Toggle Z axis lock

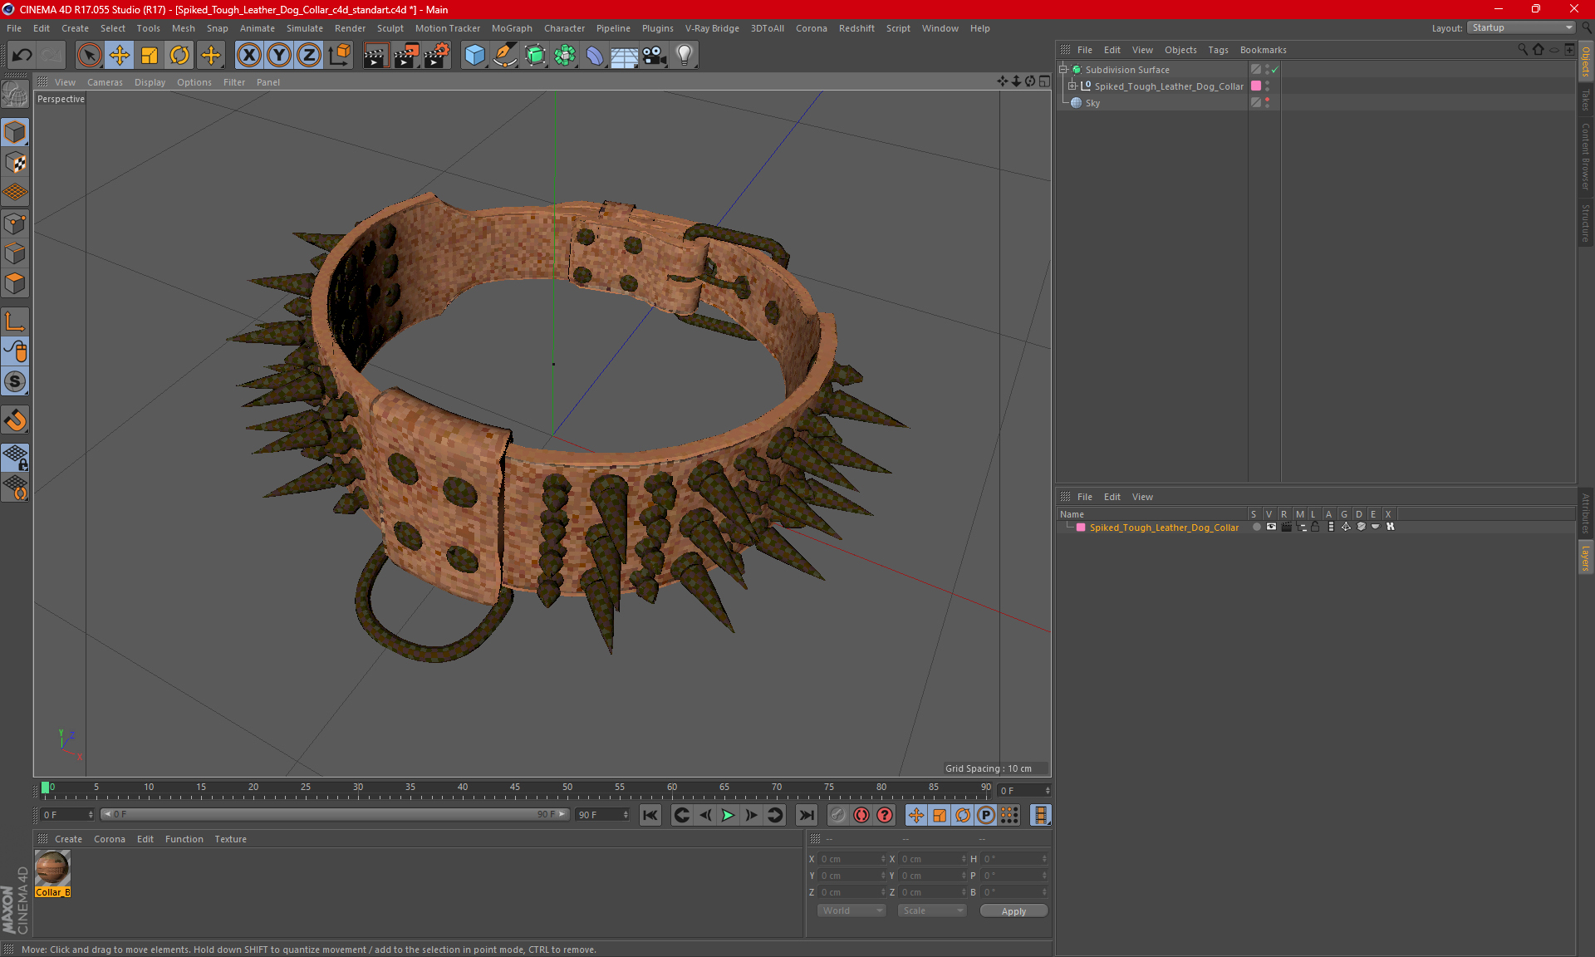[x=309, y=56]
